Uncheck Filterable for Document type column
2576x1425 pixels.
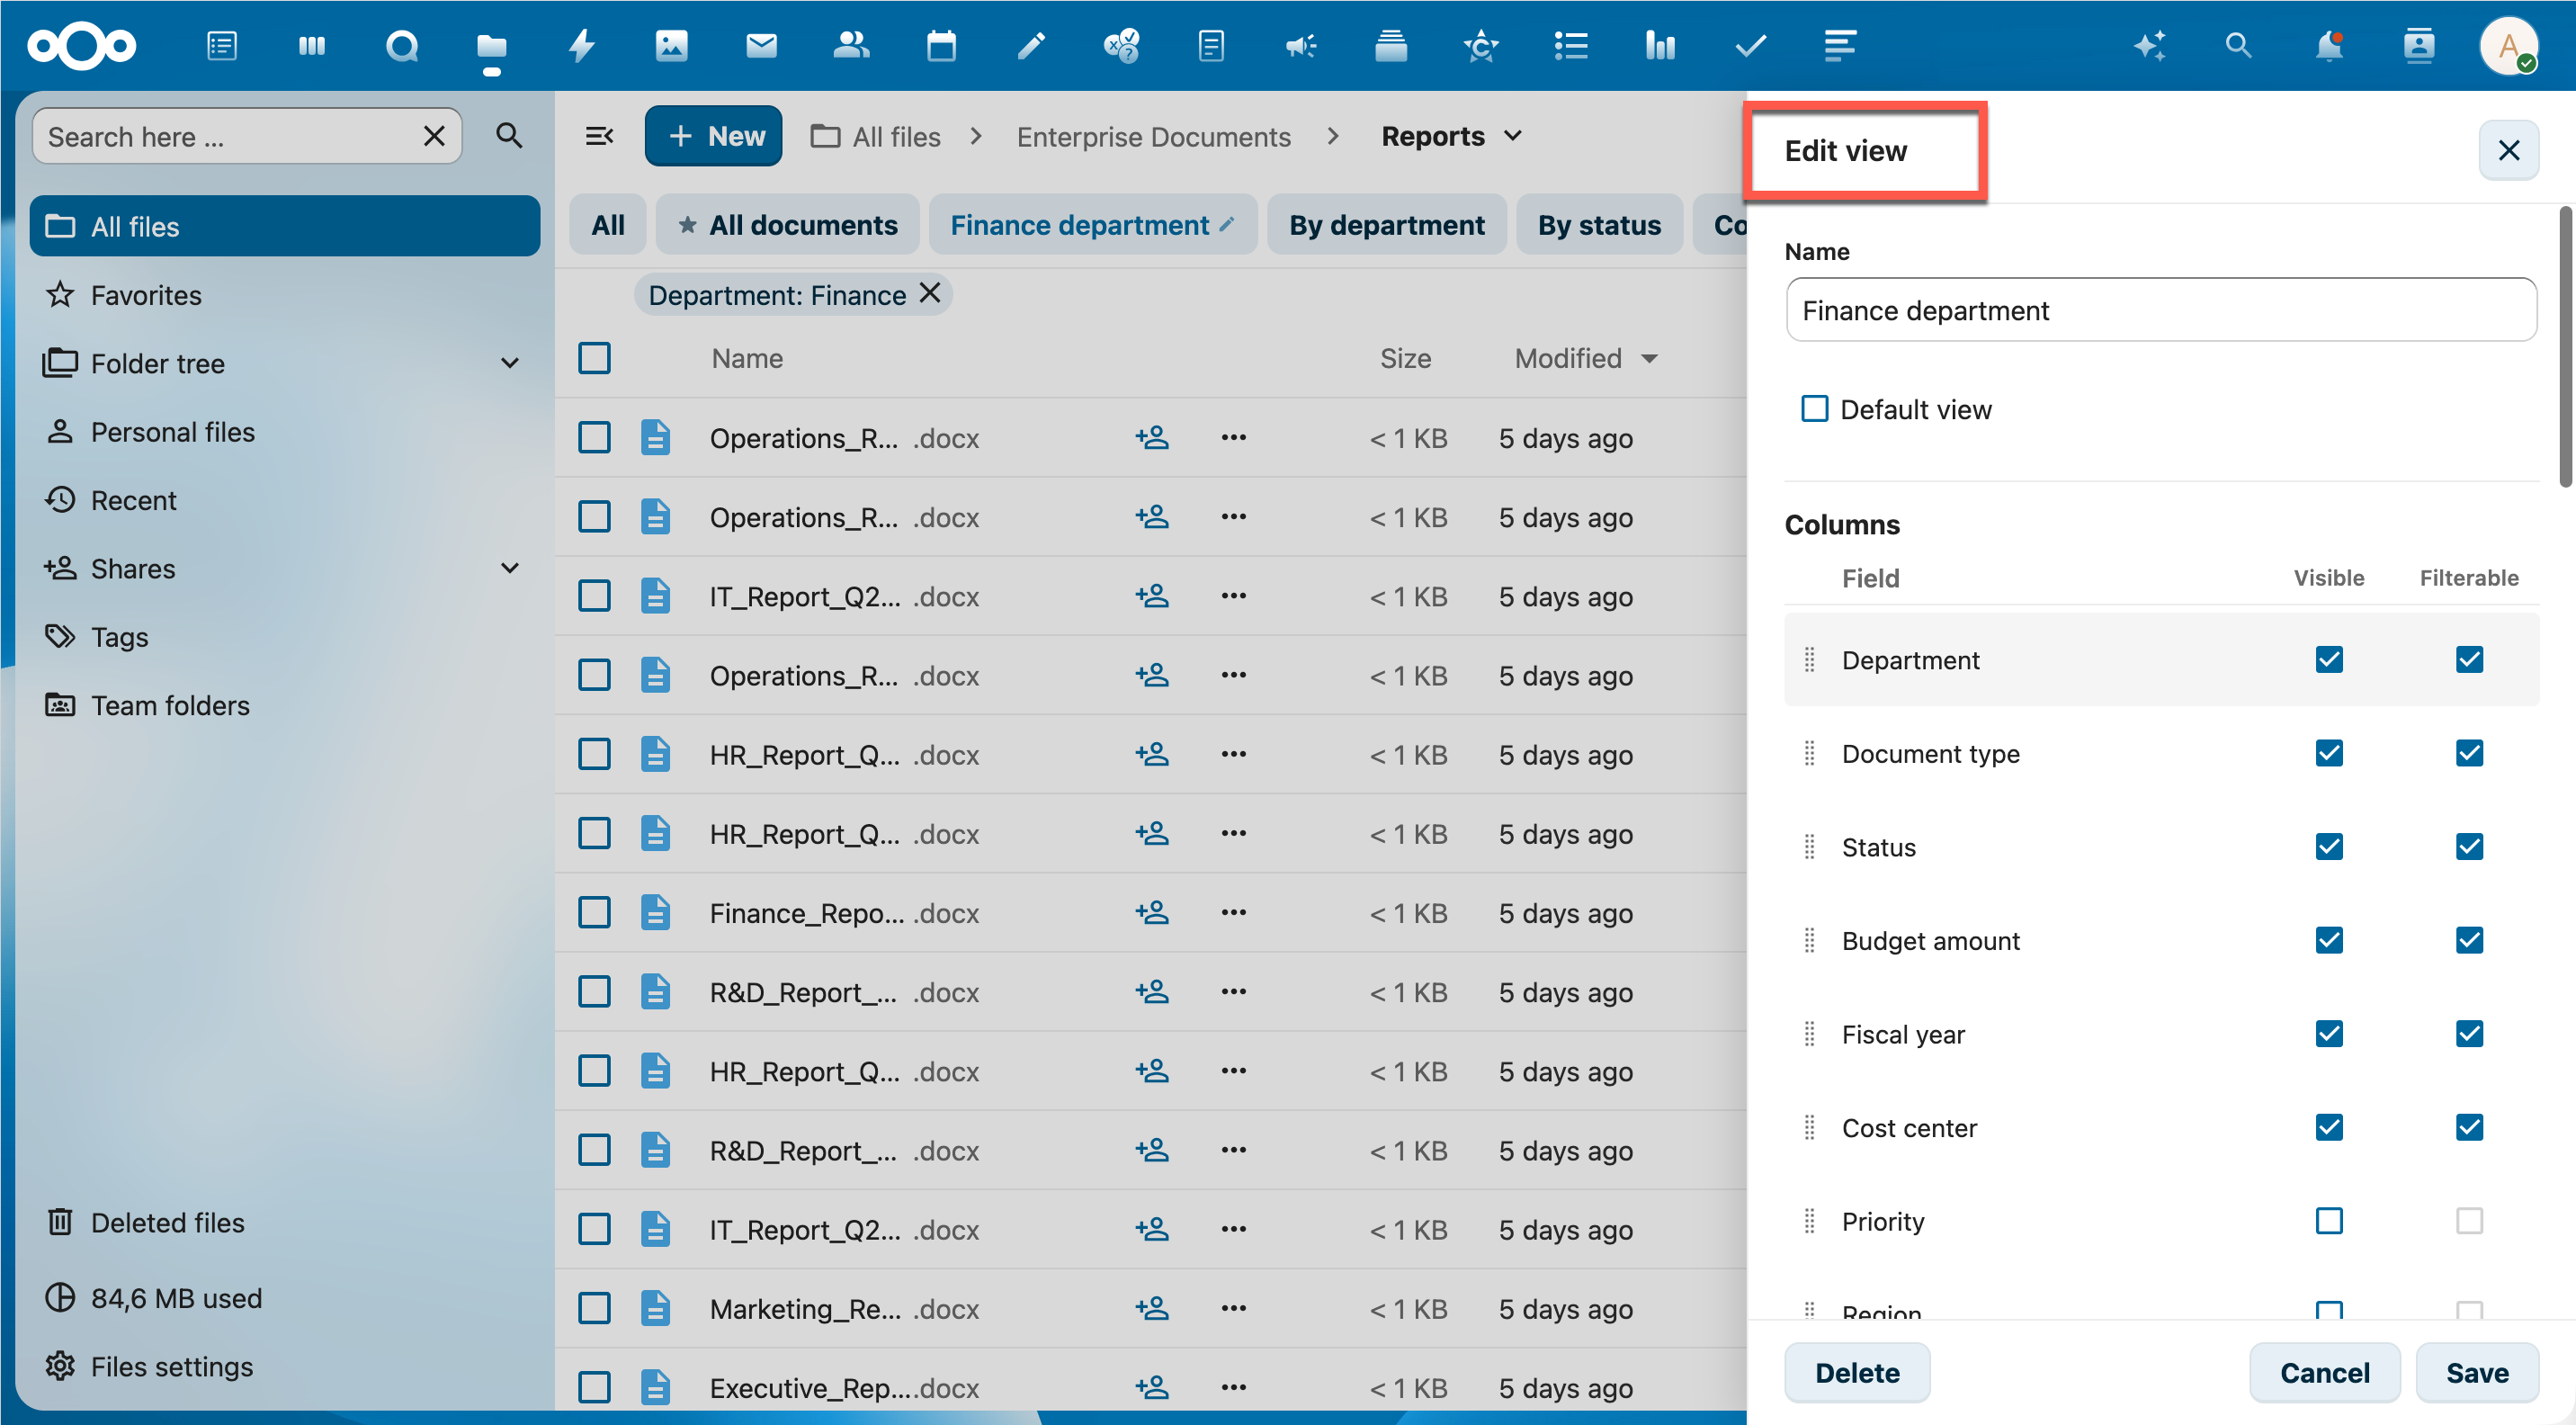pos(2469,753)
